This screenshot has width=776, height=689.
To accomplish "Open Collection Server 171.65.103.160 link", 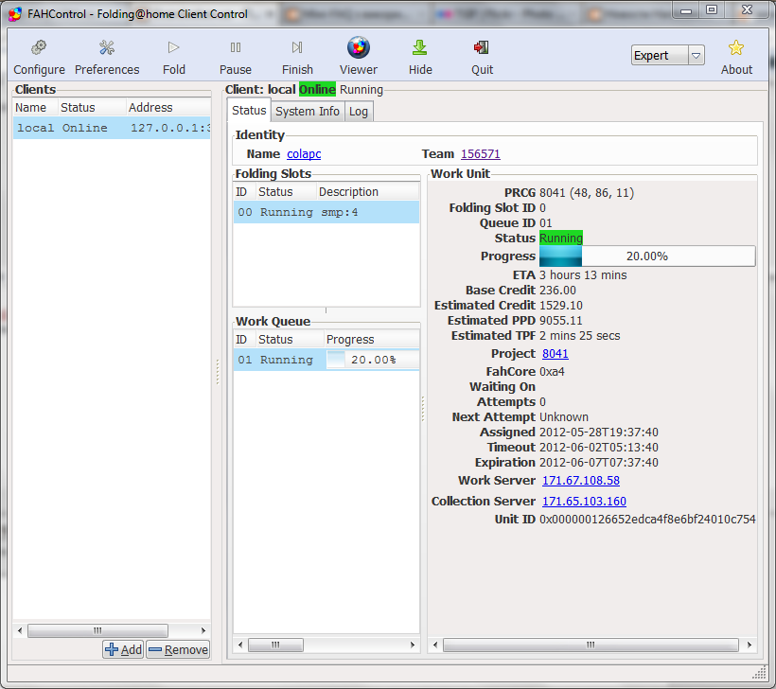I will coord(584,501).
